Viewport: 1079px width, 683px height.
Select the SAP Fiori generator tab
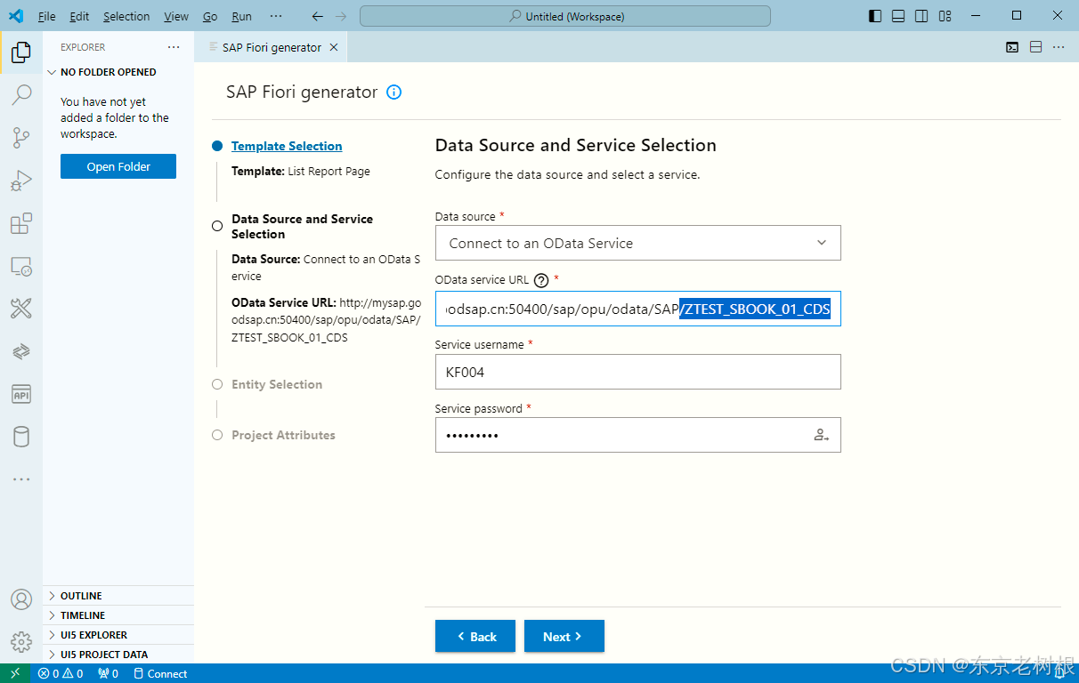[x=271, y=47]
